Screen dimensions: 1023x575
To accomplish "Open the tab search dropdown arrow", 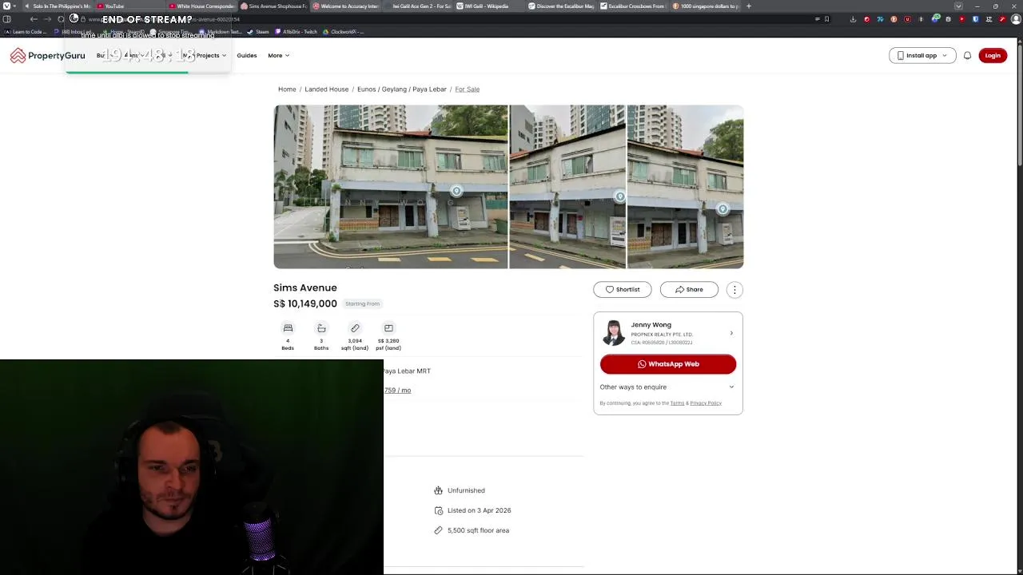I will click(x=958, y=6).
